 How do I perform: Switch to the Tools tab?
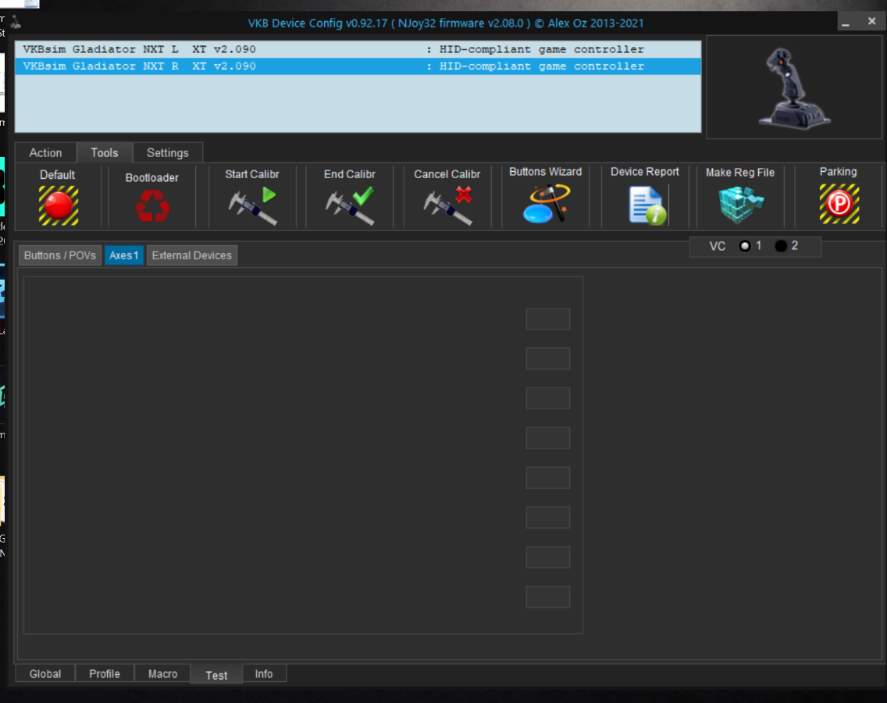click(x=105, y=153)
